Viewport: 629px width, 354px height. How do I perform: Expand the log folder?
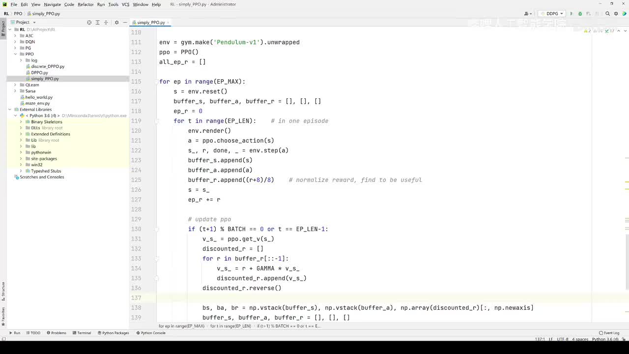pos(21,60)
